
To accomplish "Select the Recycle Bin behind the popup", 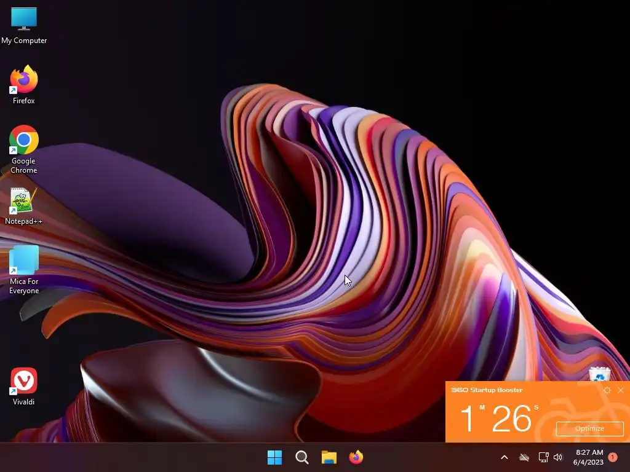I will point(599,374).
